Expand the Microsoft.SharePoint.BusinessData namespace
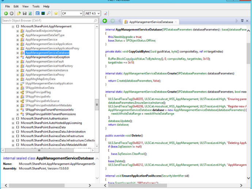This screenshot has width=252, height=189. coord(13,127)
